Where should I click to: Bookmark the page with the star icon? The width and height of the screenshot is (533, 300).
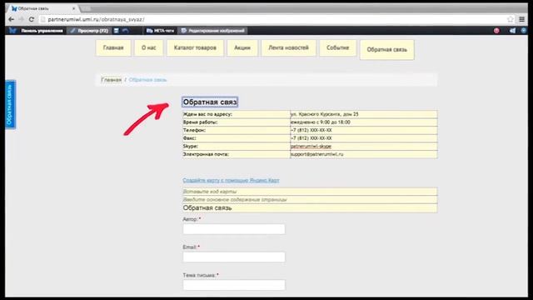(x=511, y=19)
